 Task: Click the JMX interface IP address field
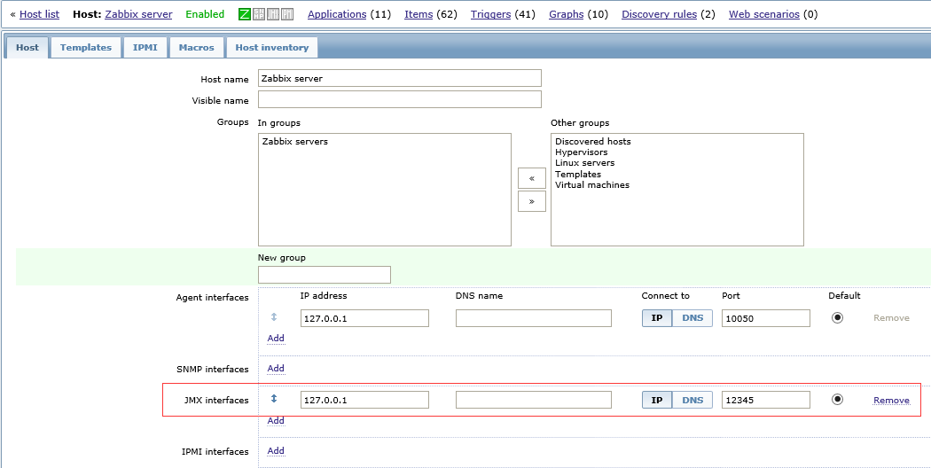[x=364, y=401]
